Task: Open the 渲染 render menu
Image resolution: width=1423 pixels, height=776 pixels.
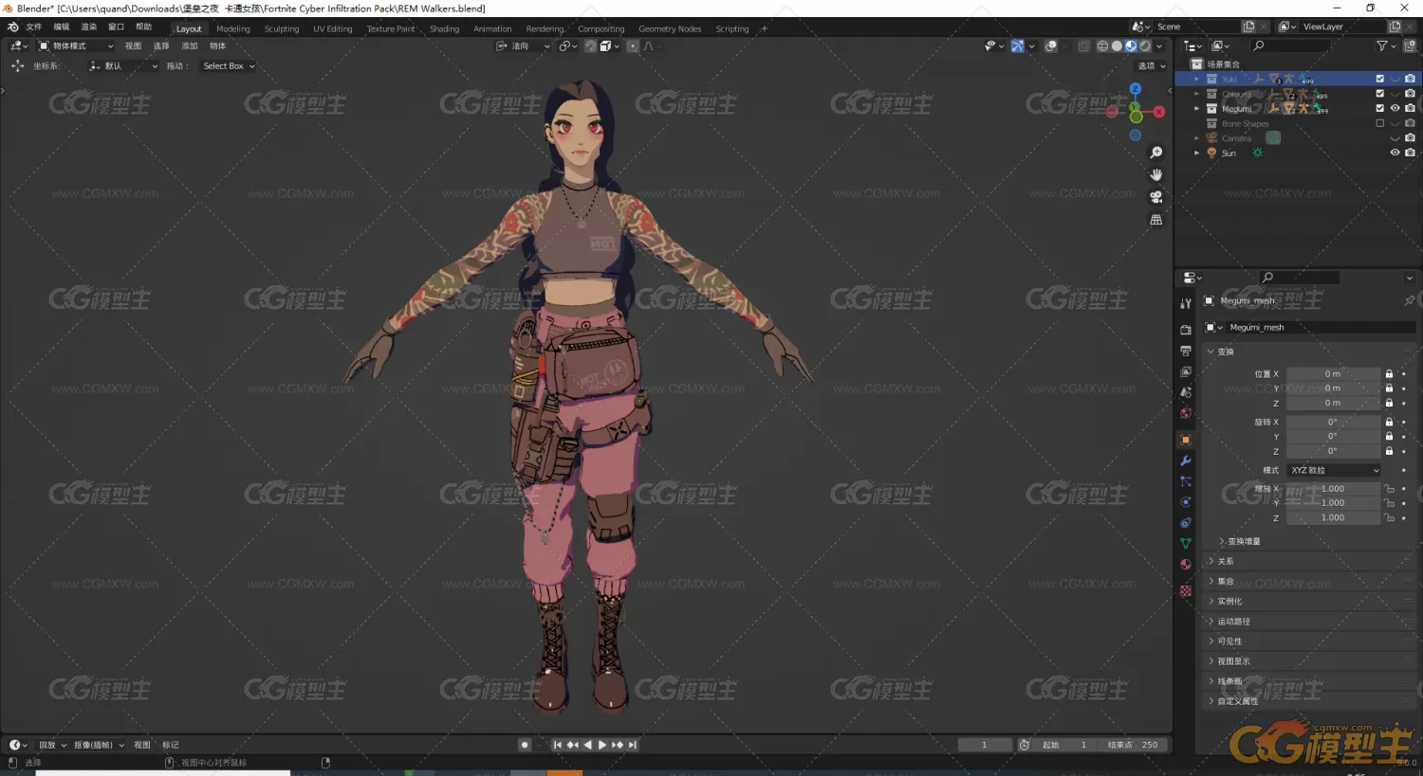Action: (89, 27)
